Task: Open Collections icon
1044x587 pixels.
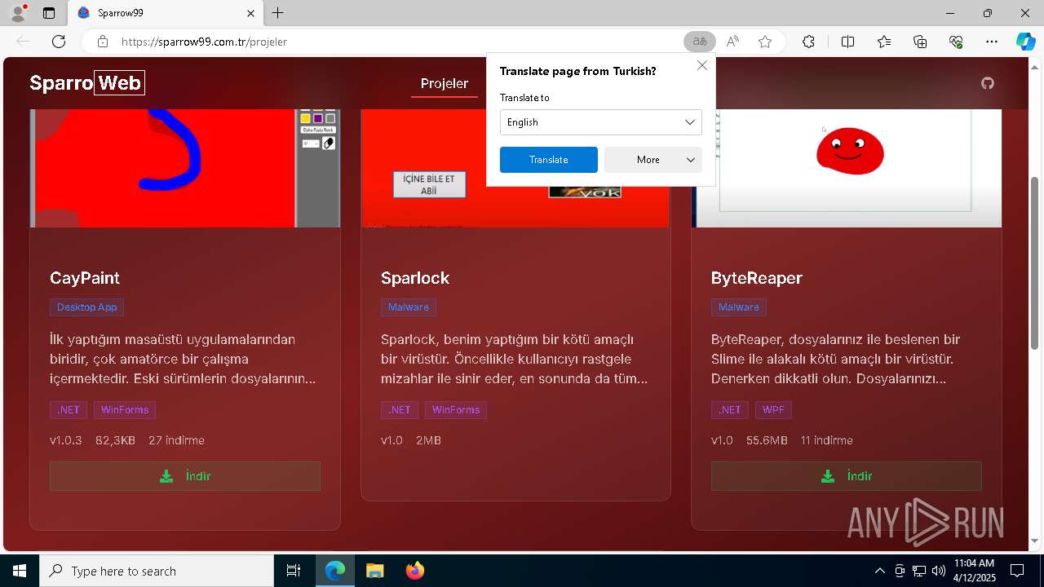Action: [920, 42]
